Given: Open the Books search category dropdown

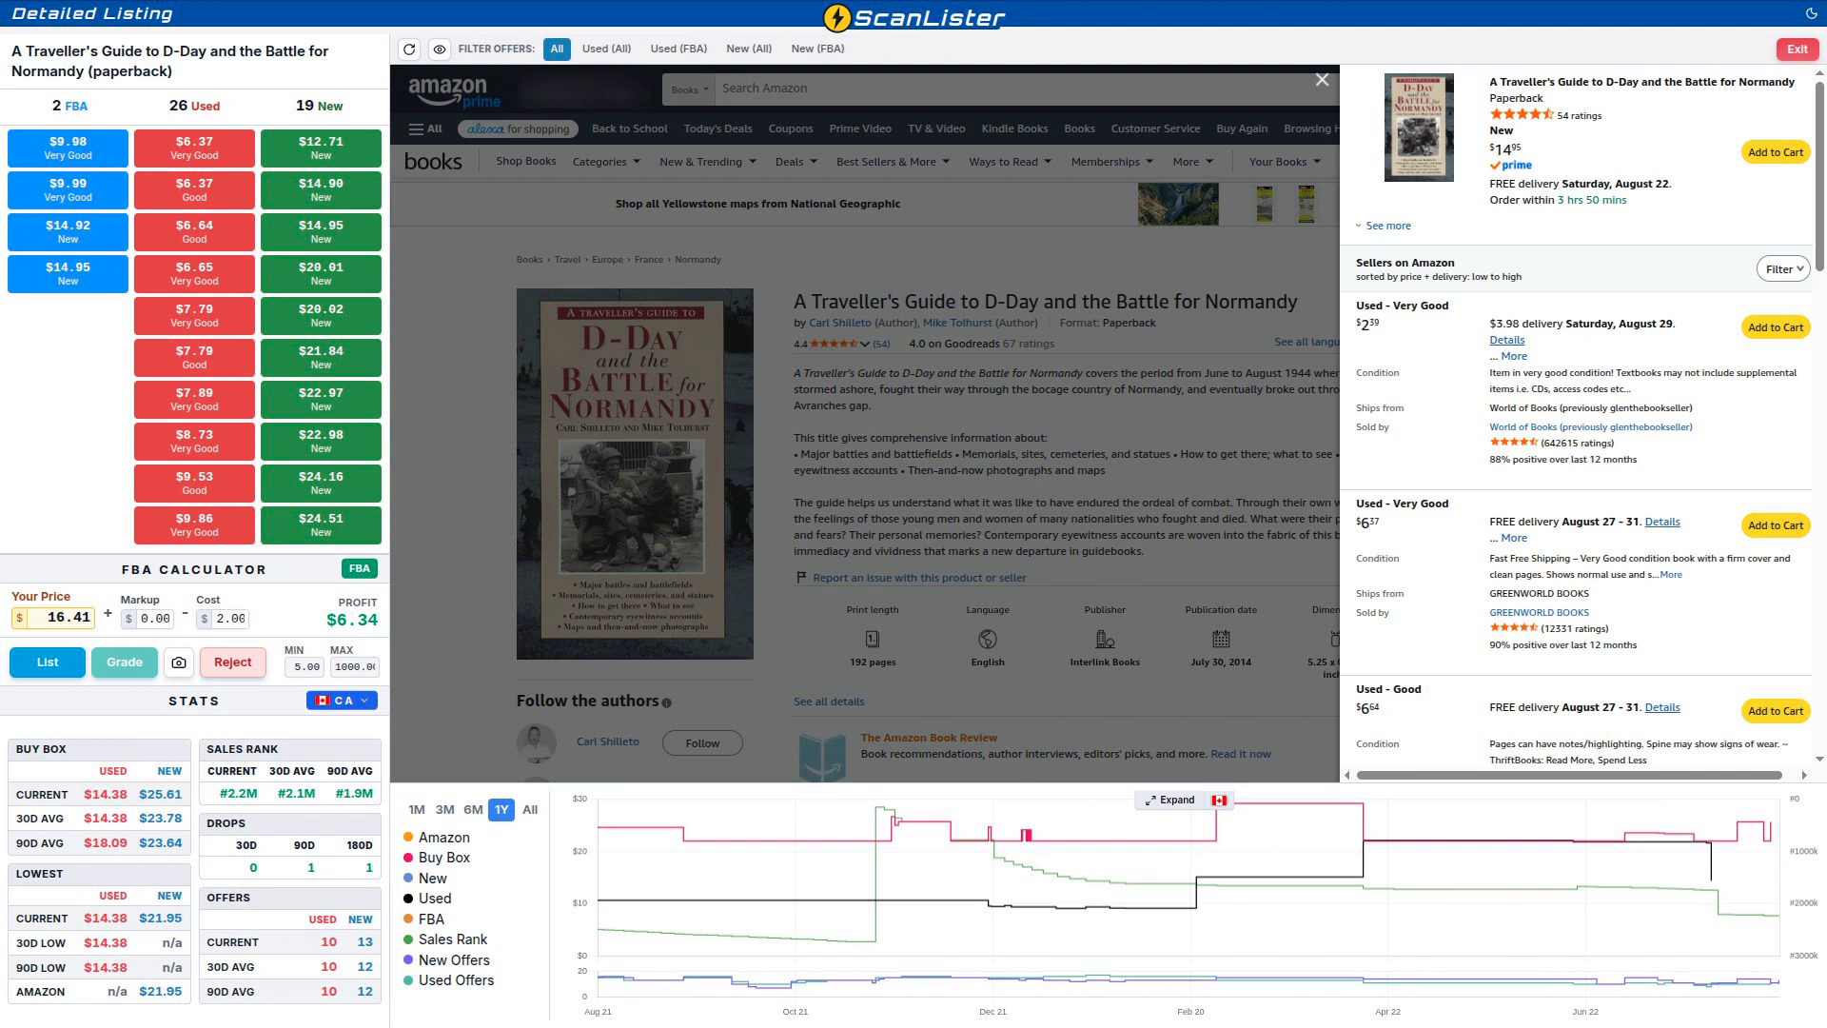Looking at the screenshot, I should click(x=689, y=89).
